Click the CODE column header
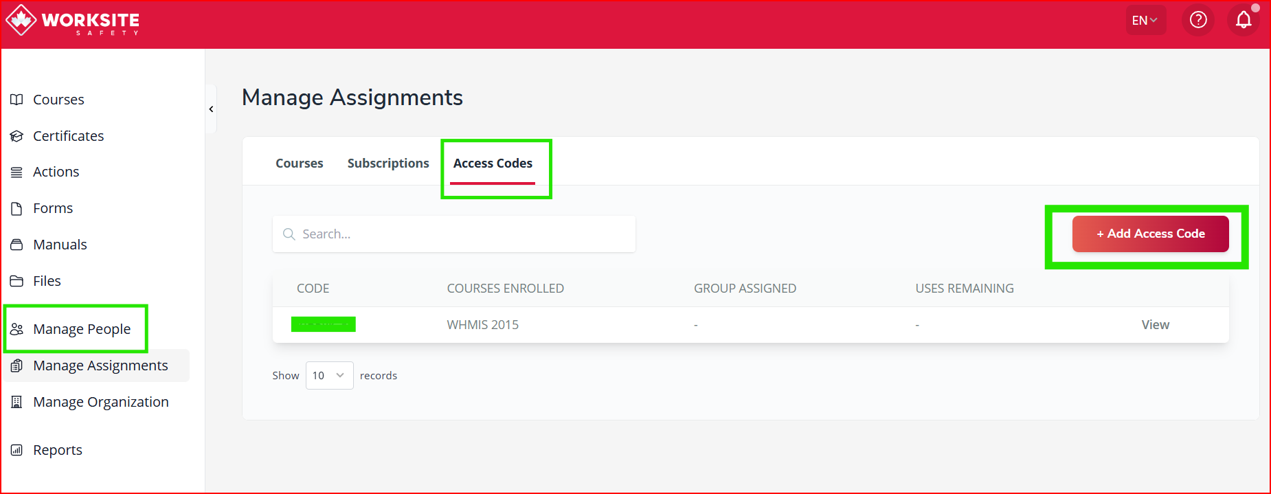The height and width of the screenshot is (494, 1271). pos(313,289)
